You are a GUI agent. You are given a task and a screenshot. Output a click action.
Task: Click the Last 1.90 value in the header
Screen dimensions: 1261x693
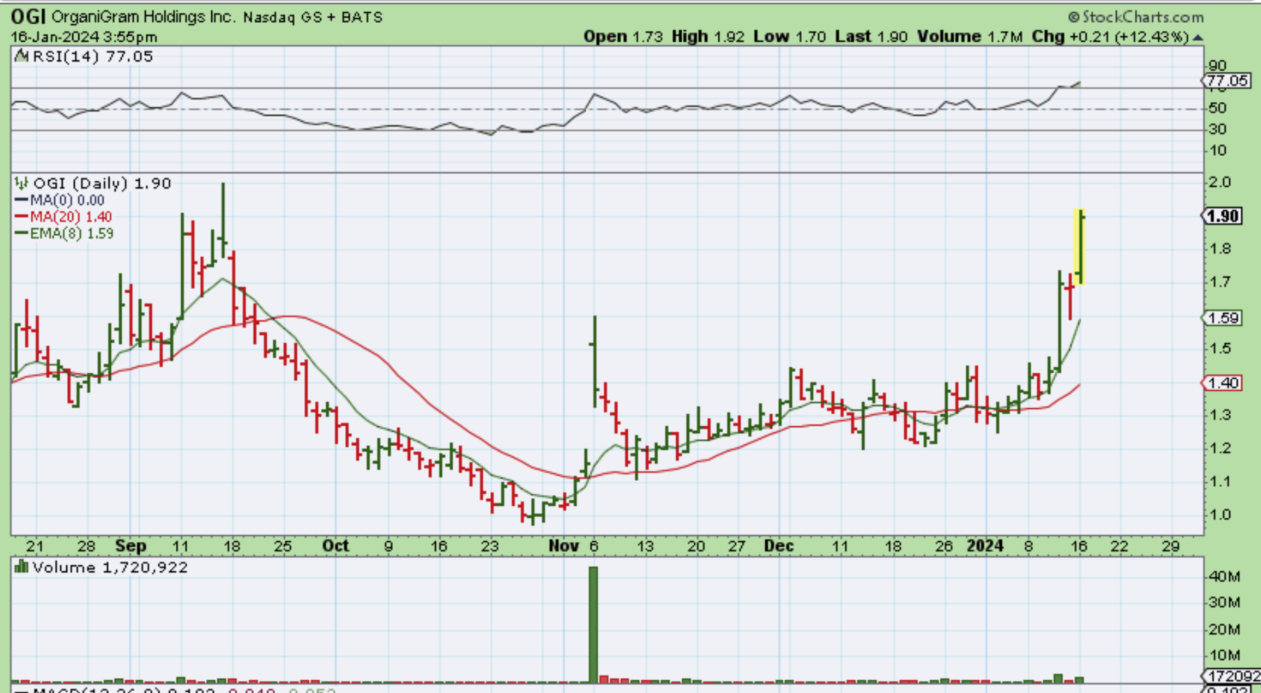pyautogui.click(x=871, y=37)
